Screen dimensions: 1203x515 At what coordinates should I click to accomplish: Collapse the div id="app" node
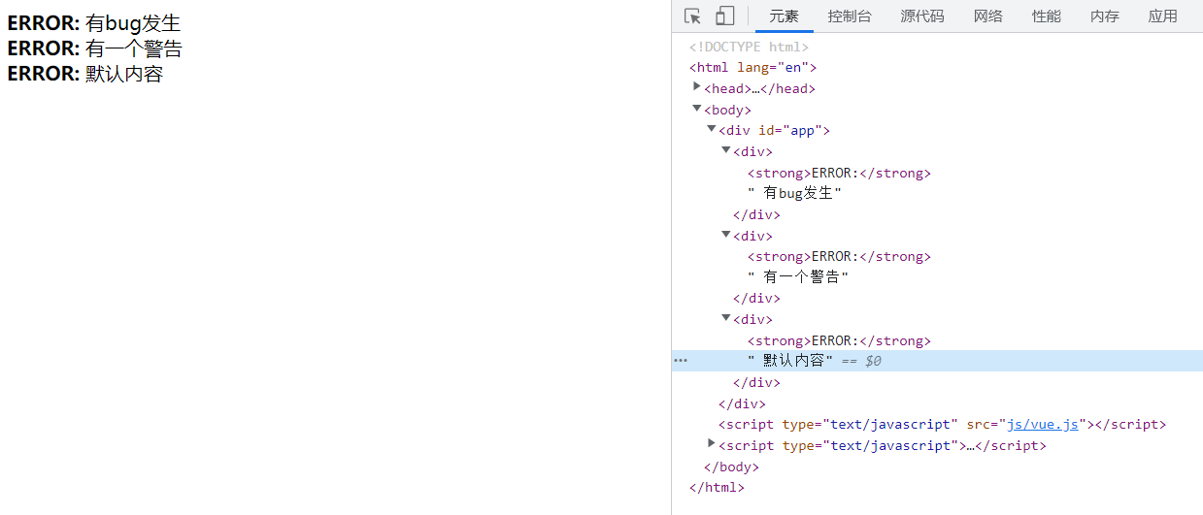(712, 129)
